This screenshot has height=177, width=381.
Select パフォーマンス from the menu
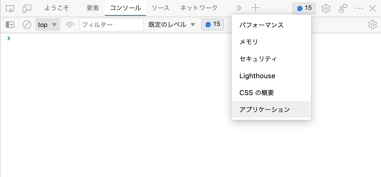click(x=271, y=25)
